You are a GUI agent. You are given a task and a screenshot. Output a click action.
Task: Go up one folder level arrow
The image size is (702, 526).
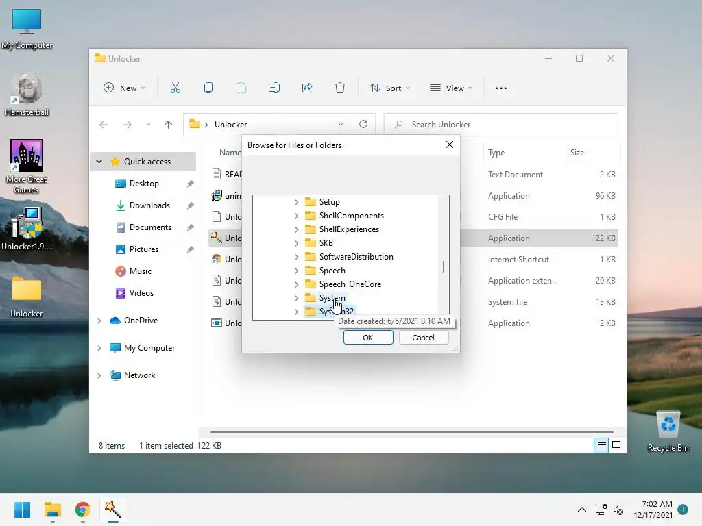(x=169, y=125)
